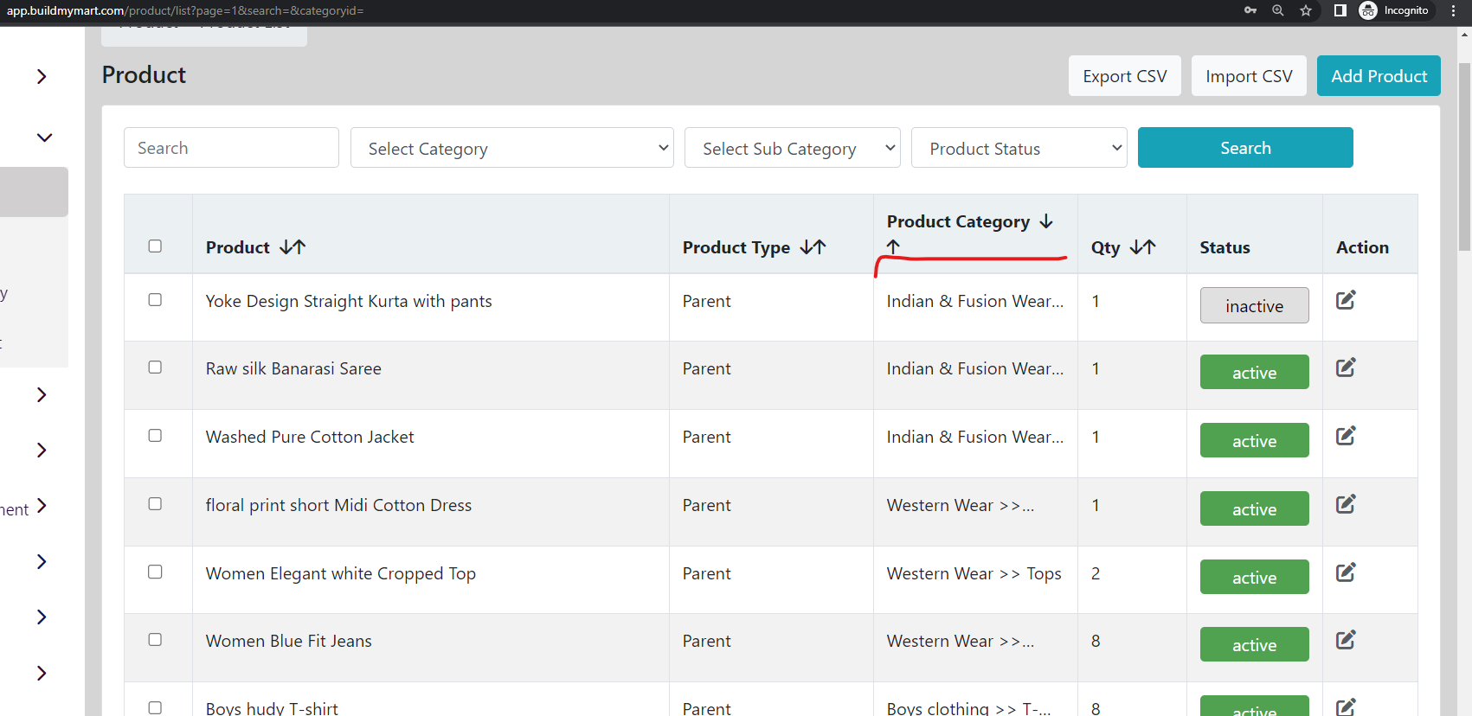Sort table by Qty arrows
This screenshot has height=716, width=1472.
pyautogui.click(x=1142, y=247)
